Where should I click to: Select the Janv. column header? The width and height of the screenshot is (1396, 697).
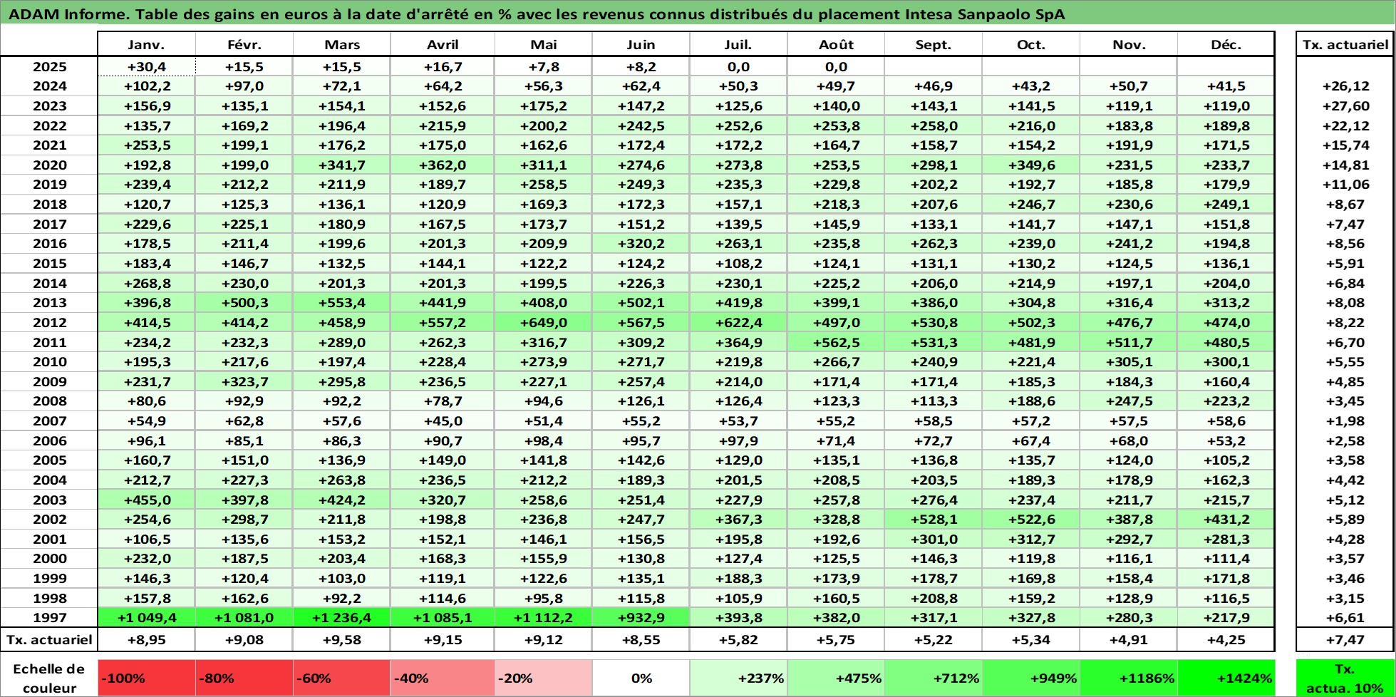click(x=146, y=44)
